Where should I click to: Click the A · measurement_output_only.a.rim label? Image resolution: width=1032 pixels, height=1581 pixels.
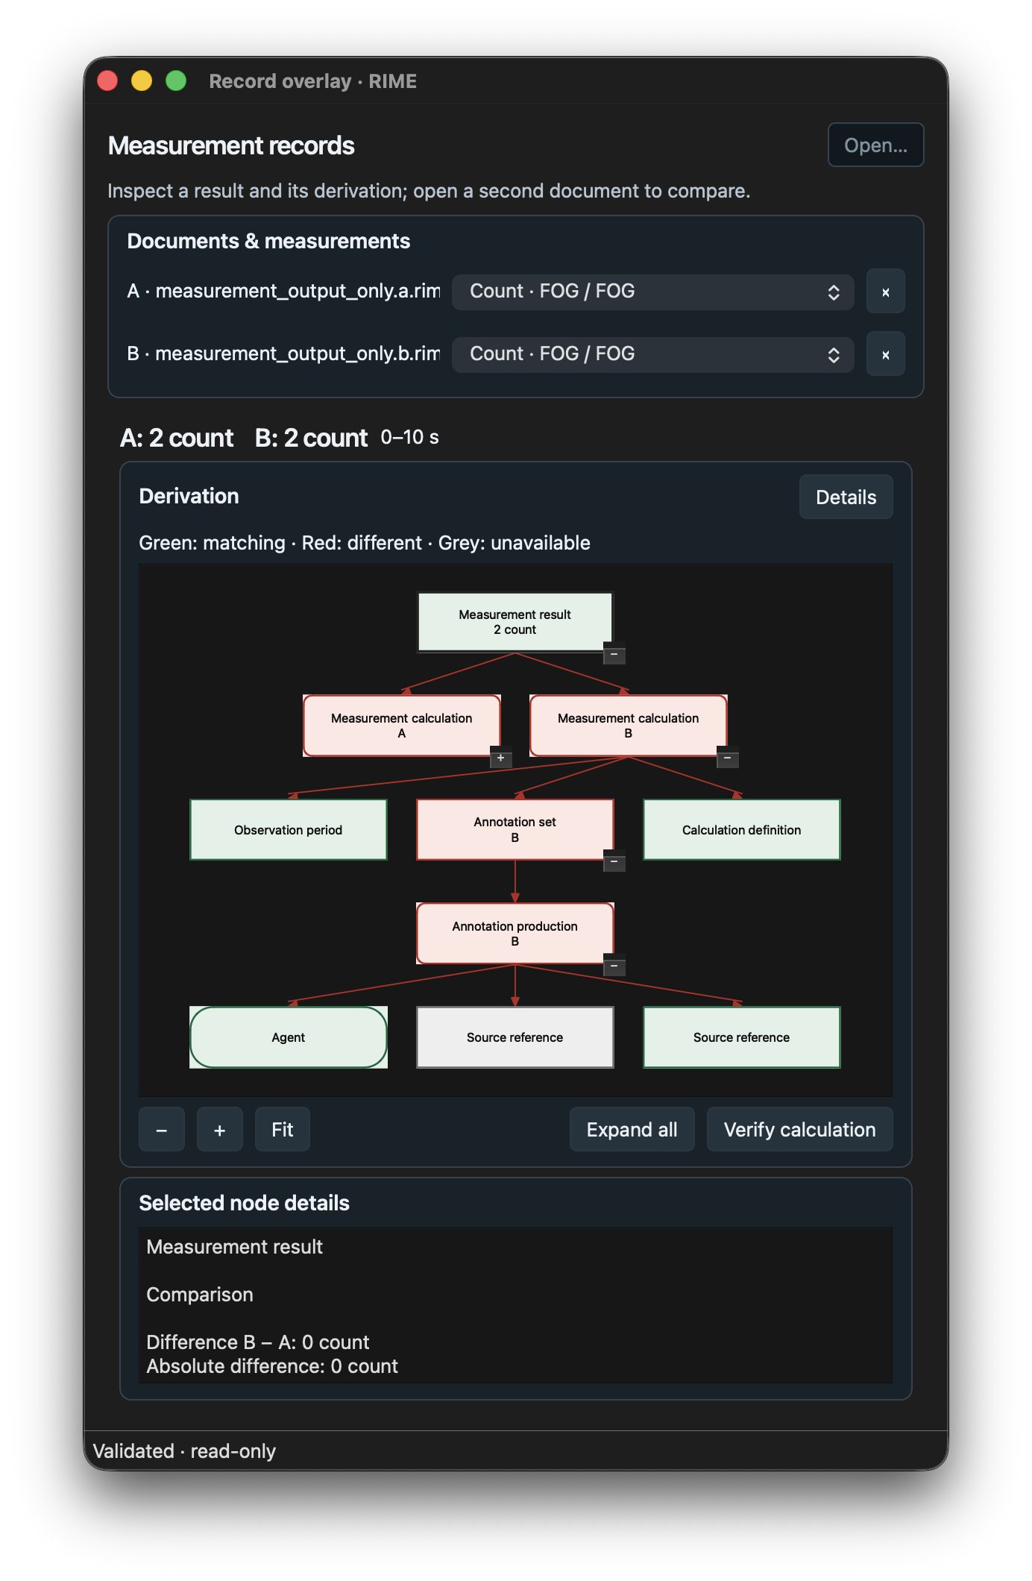pyautogui.click(x=283, y=292)
